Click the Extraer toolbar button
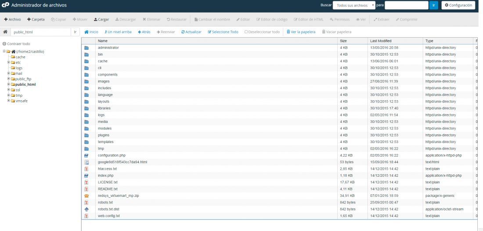The image size is (483, 231). [x=382, y=19]
